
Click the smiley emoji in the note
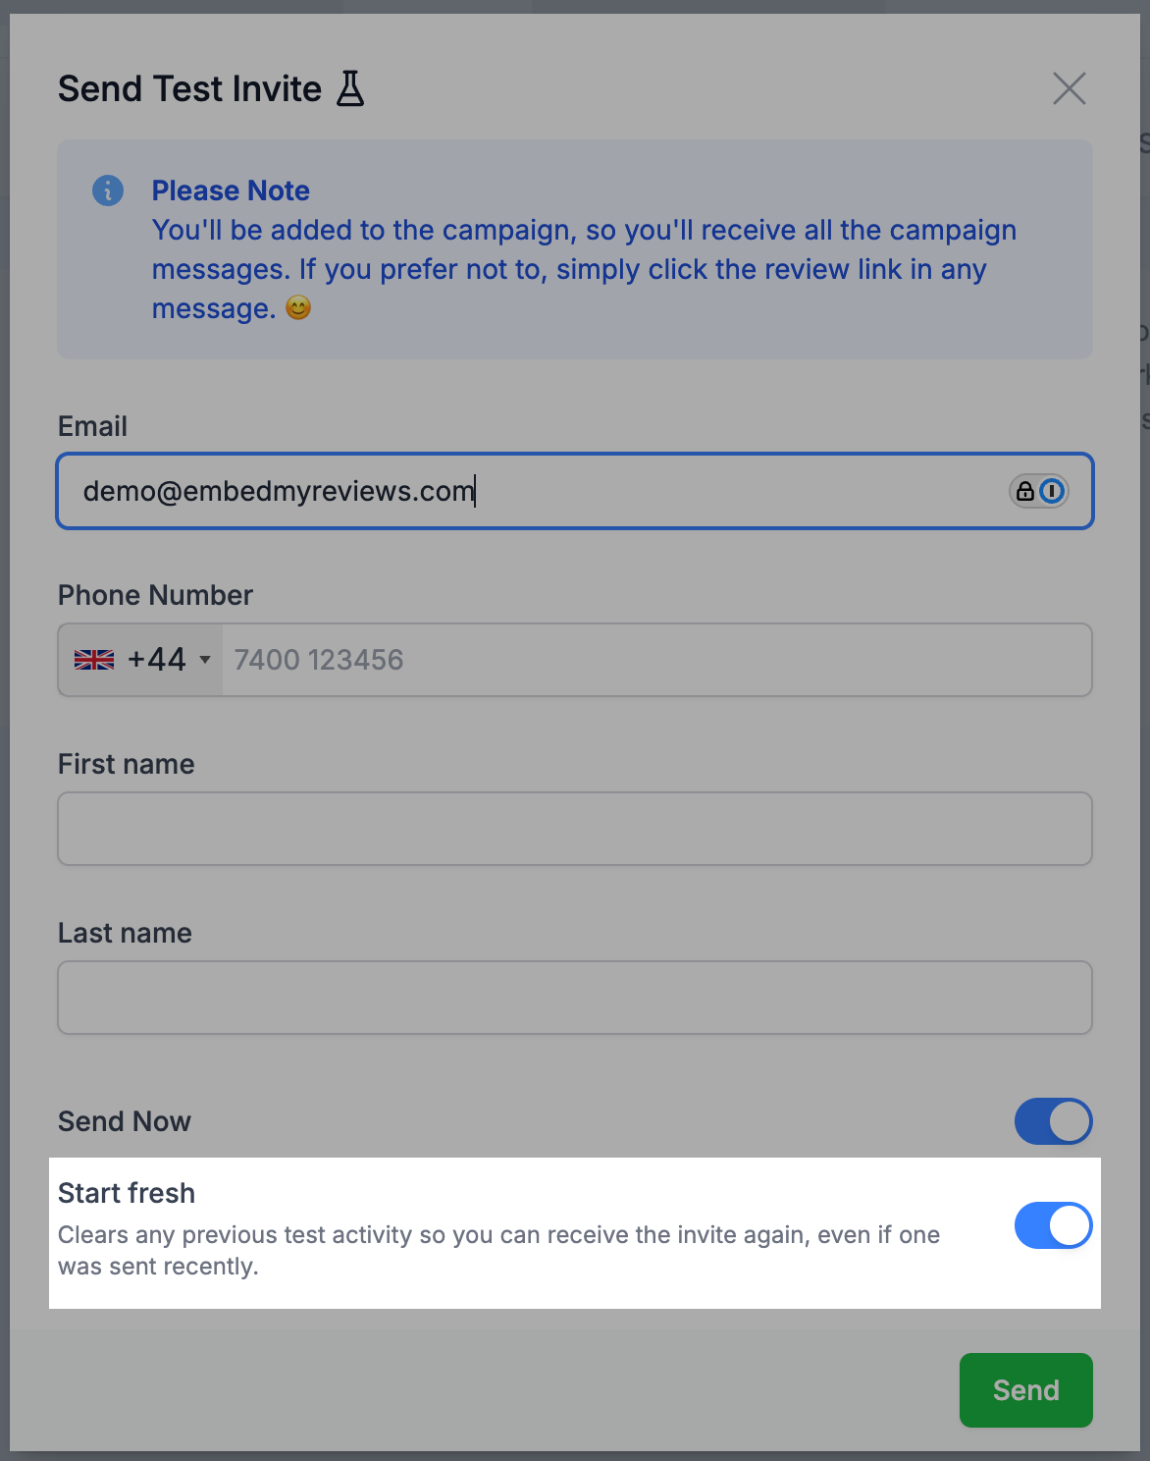click(x=298, y=308)
